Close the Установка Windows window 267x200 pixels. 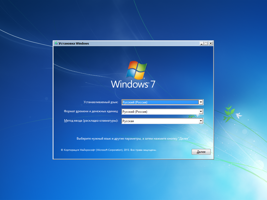tap(211, 43)
